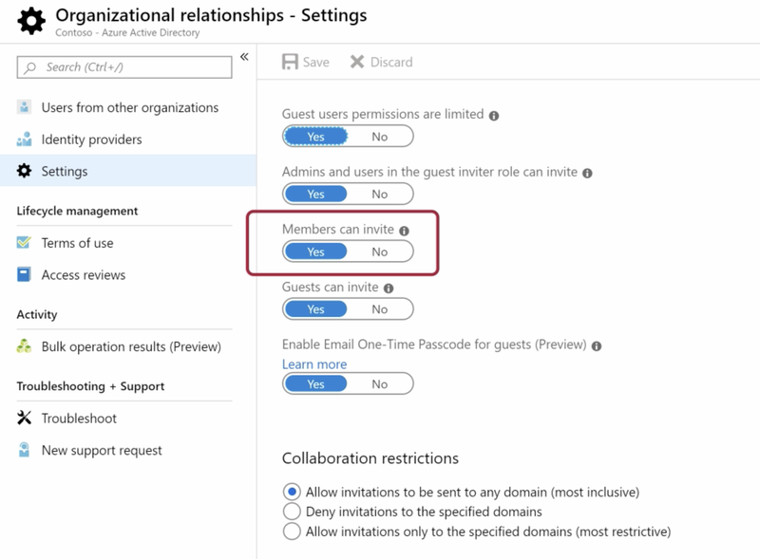Set Guests can invite to No
This screenshot has height=559, width=760.
pos(379,309)
